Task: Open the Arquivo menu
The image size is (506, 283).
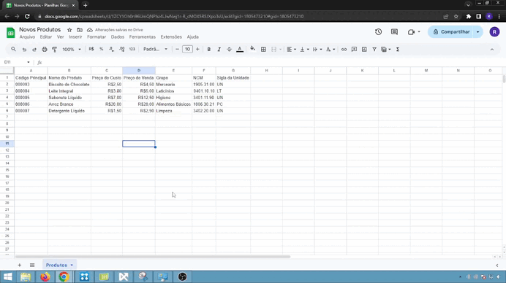Action: tap(27, 36)
